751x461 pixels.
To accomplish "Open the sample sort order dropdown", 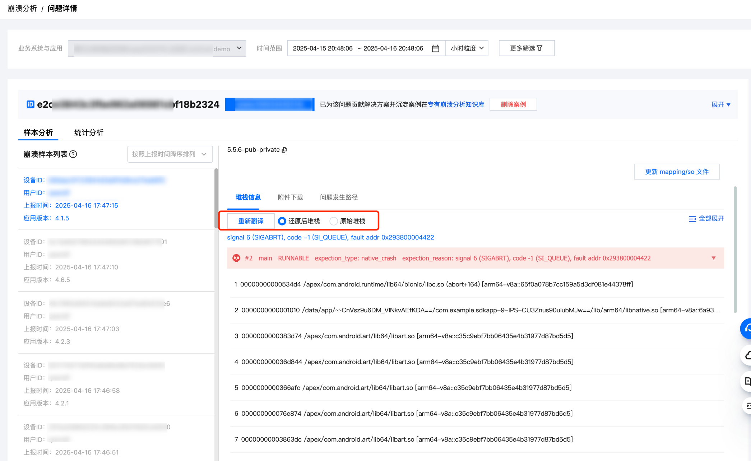I will 170,154.
